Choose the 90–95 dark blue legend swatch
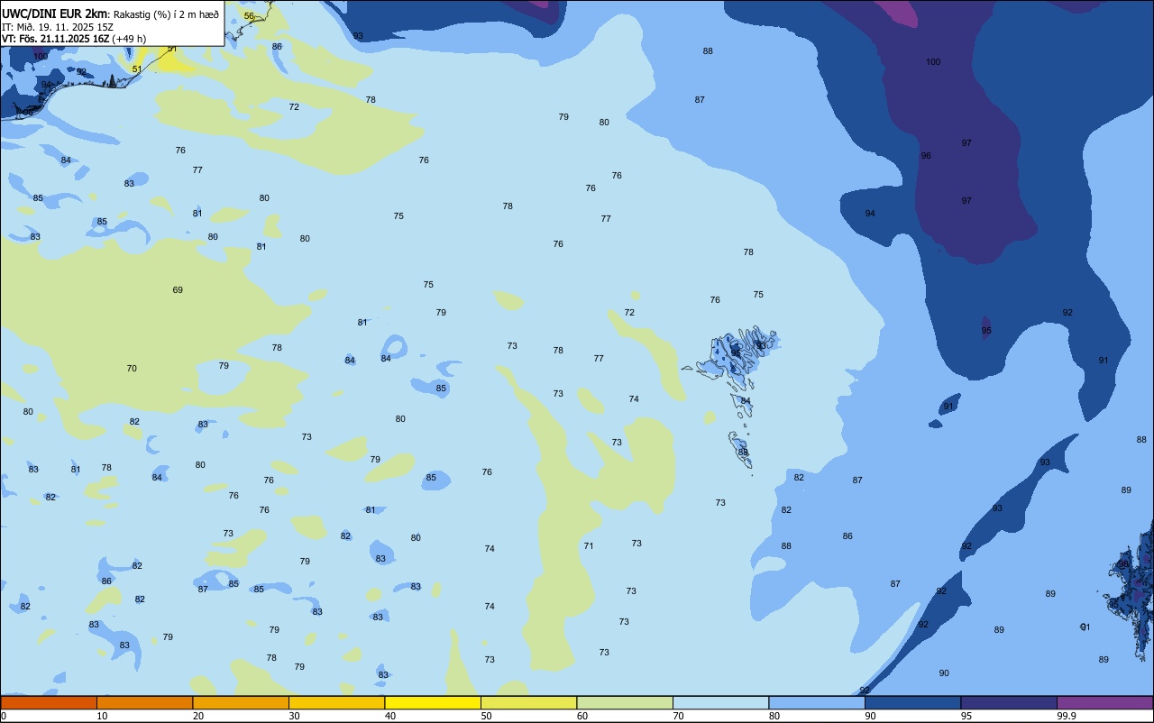1154x723 pixels. point(912,702)
